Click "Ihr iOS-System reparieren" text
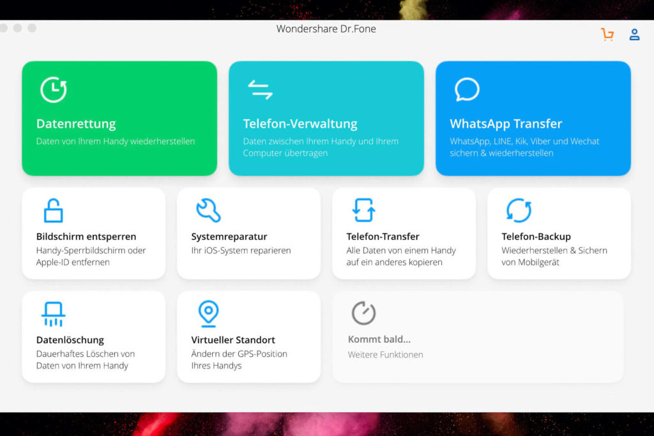Image resolution: width=654 pixels, height=436 pixels. tap(241, 250)
